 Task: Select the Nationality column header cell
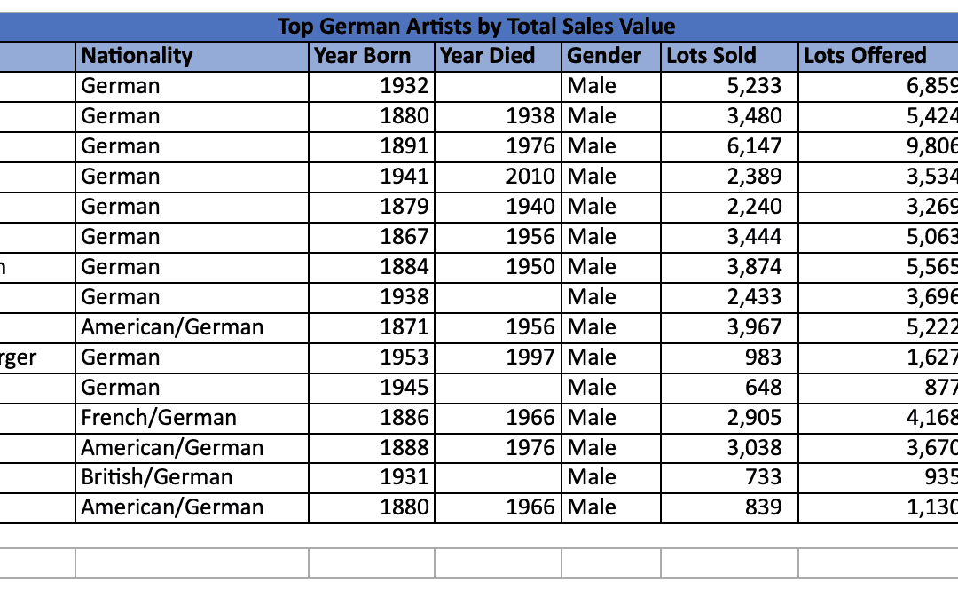click(192, 56)
